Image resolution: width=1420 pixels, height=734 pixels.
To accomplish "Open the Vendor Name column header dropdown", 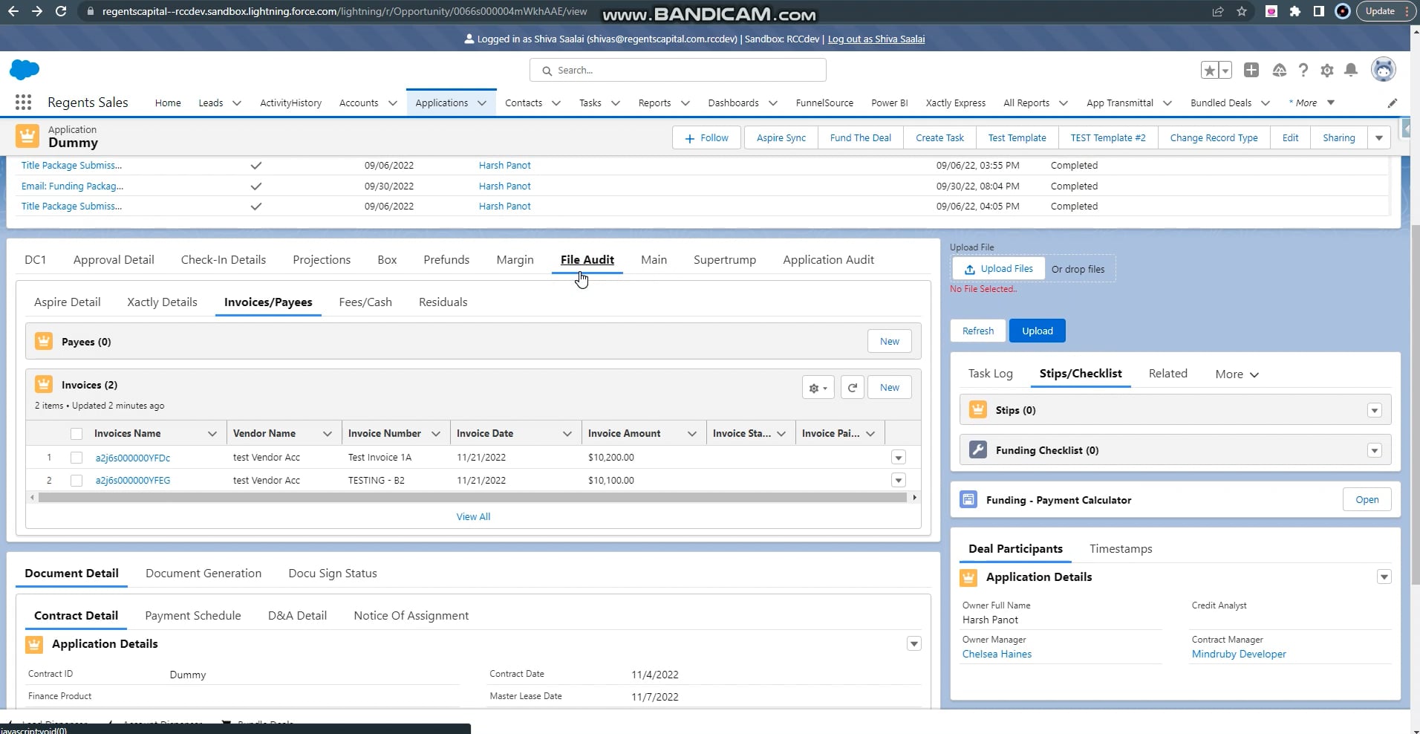I will [327, 433].
